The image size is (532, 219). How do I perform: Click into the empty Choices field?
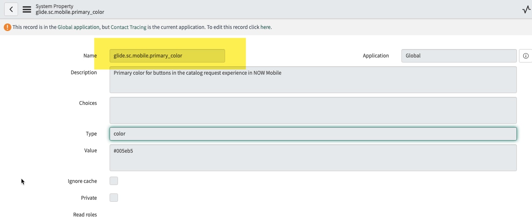(313, 110)
